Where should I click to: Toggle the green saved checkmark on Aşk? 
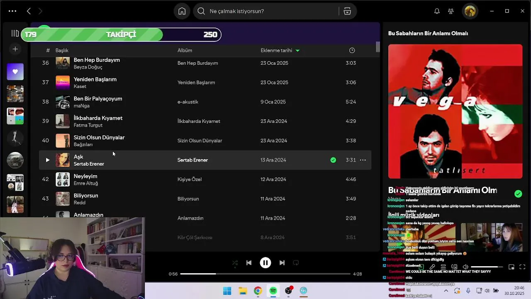333,160
